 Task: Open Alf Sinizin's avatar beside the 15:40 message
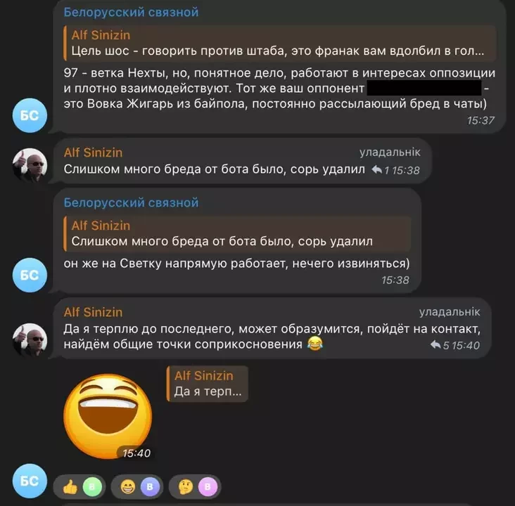(x=30, y=340)
